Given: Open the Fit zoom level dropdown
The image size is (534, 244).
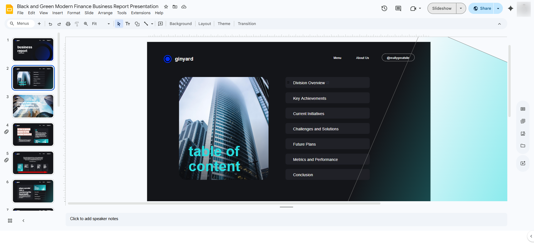Looking at the screenshot, I should (101, 24).
